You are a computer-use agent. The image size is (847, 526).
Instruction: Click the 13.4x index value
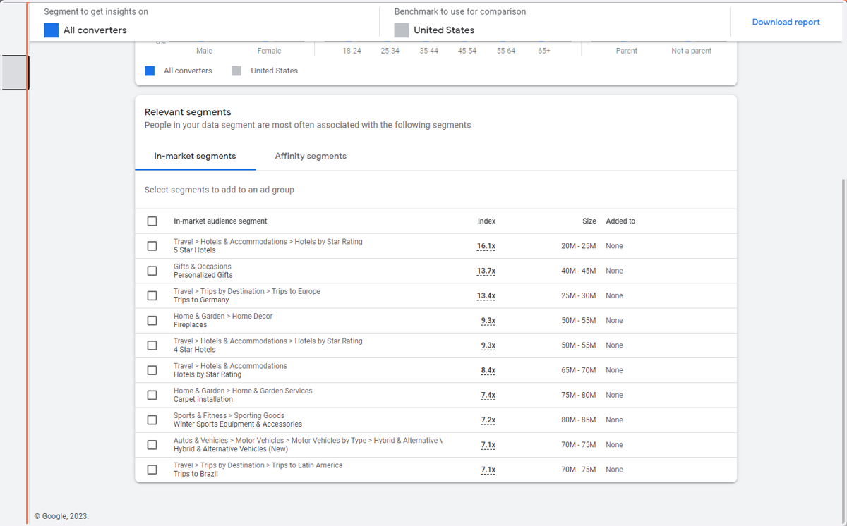486,295
